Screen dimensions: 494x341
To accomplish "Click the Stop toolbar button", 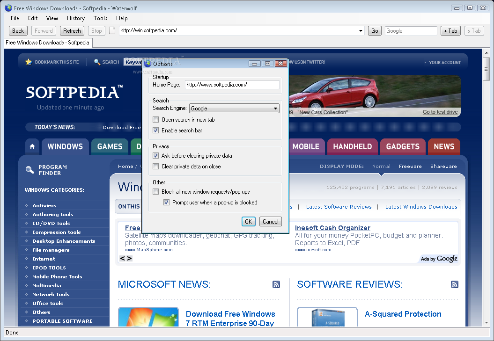I will point(96,30).
